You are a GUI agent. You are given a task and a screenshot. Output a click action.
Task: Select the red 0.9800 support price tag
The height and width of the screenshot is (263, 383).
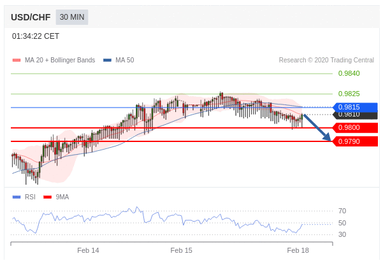[x=356, y=127]
